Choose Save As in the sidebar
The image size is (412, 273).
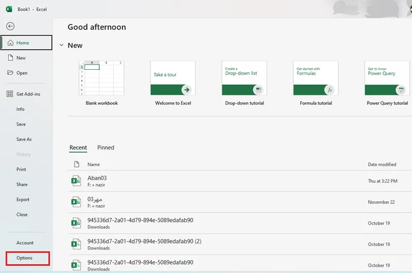[x=24, y=139]
